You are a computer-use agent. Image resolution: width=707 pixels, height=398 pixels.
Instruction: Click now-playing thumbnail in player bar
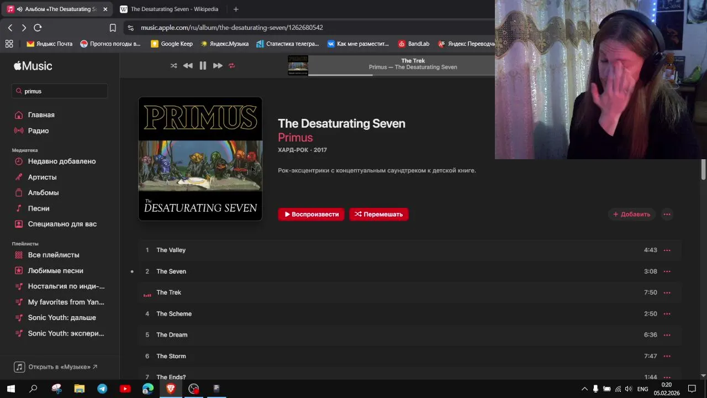point(298,66)
